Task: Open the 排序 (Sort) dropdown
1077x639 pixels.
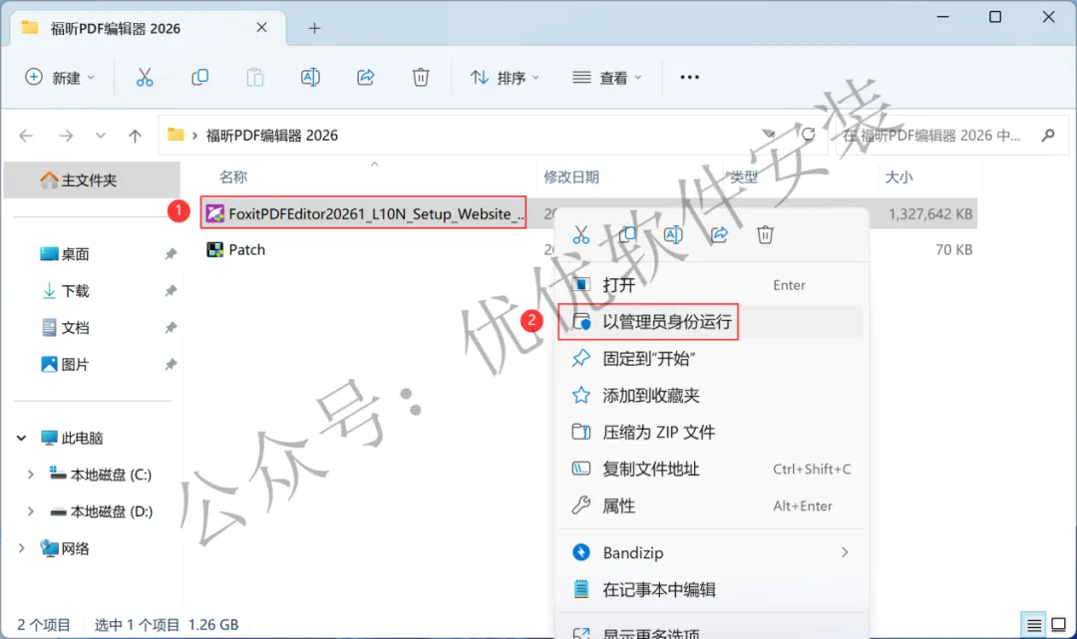Action: (505, 78)
